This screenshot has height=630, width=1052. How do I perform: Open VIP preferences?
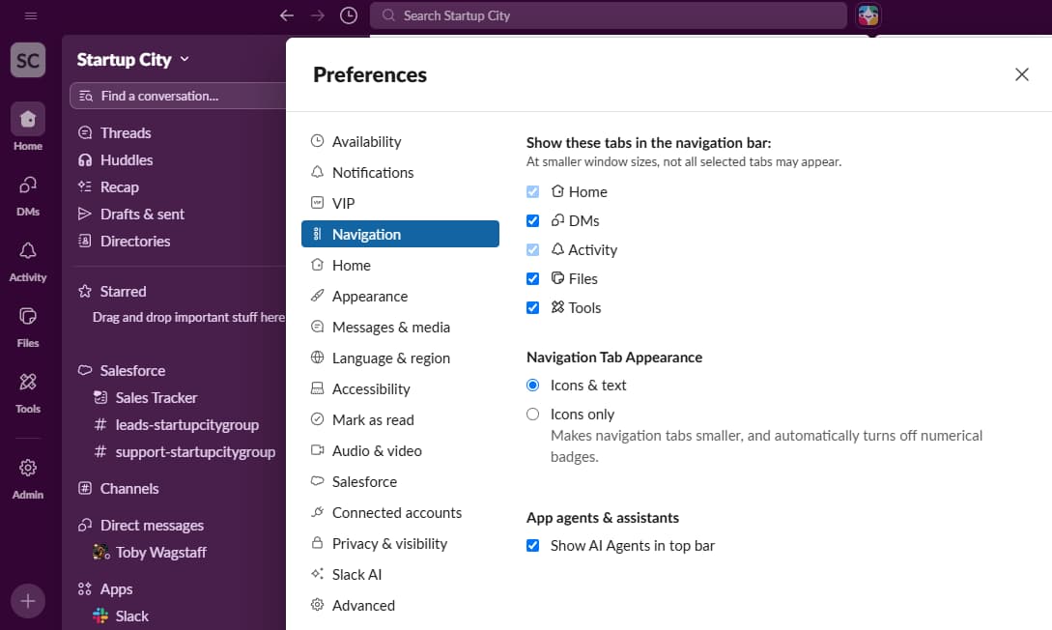pos(400,203)
